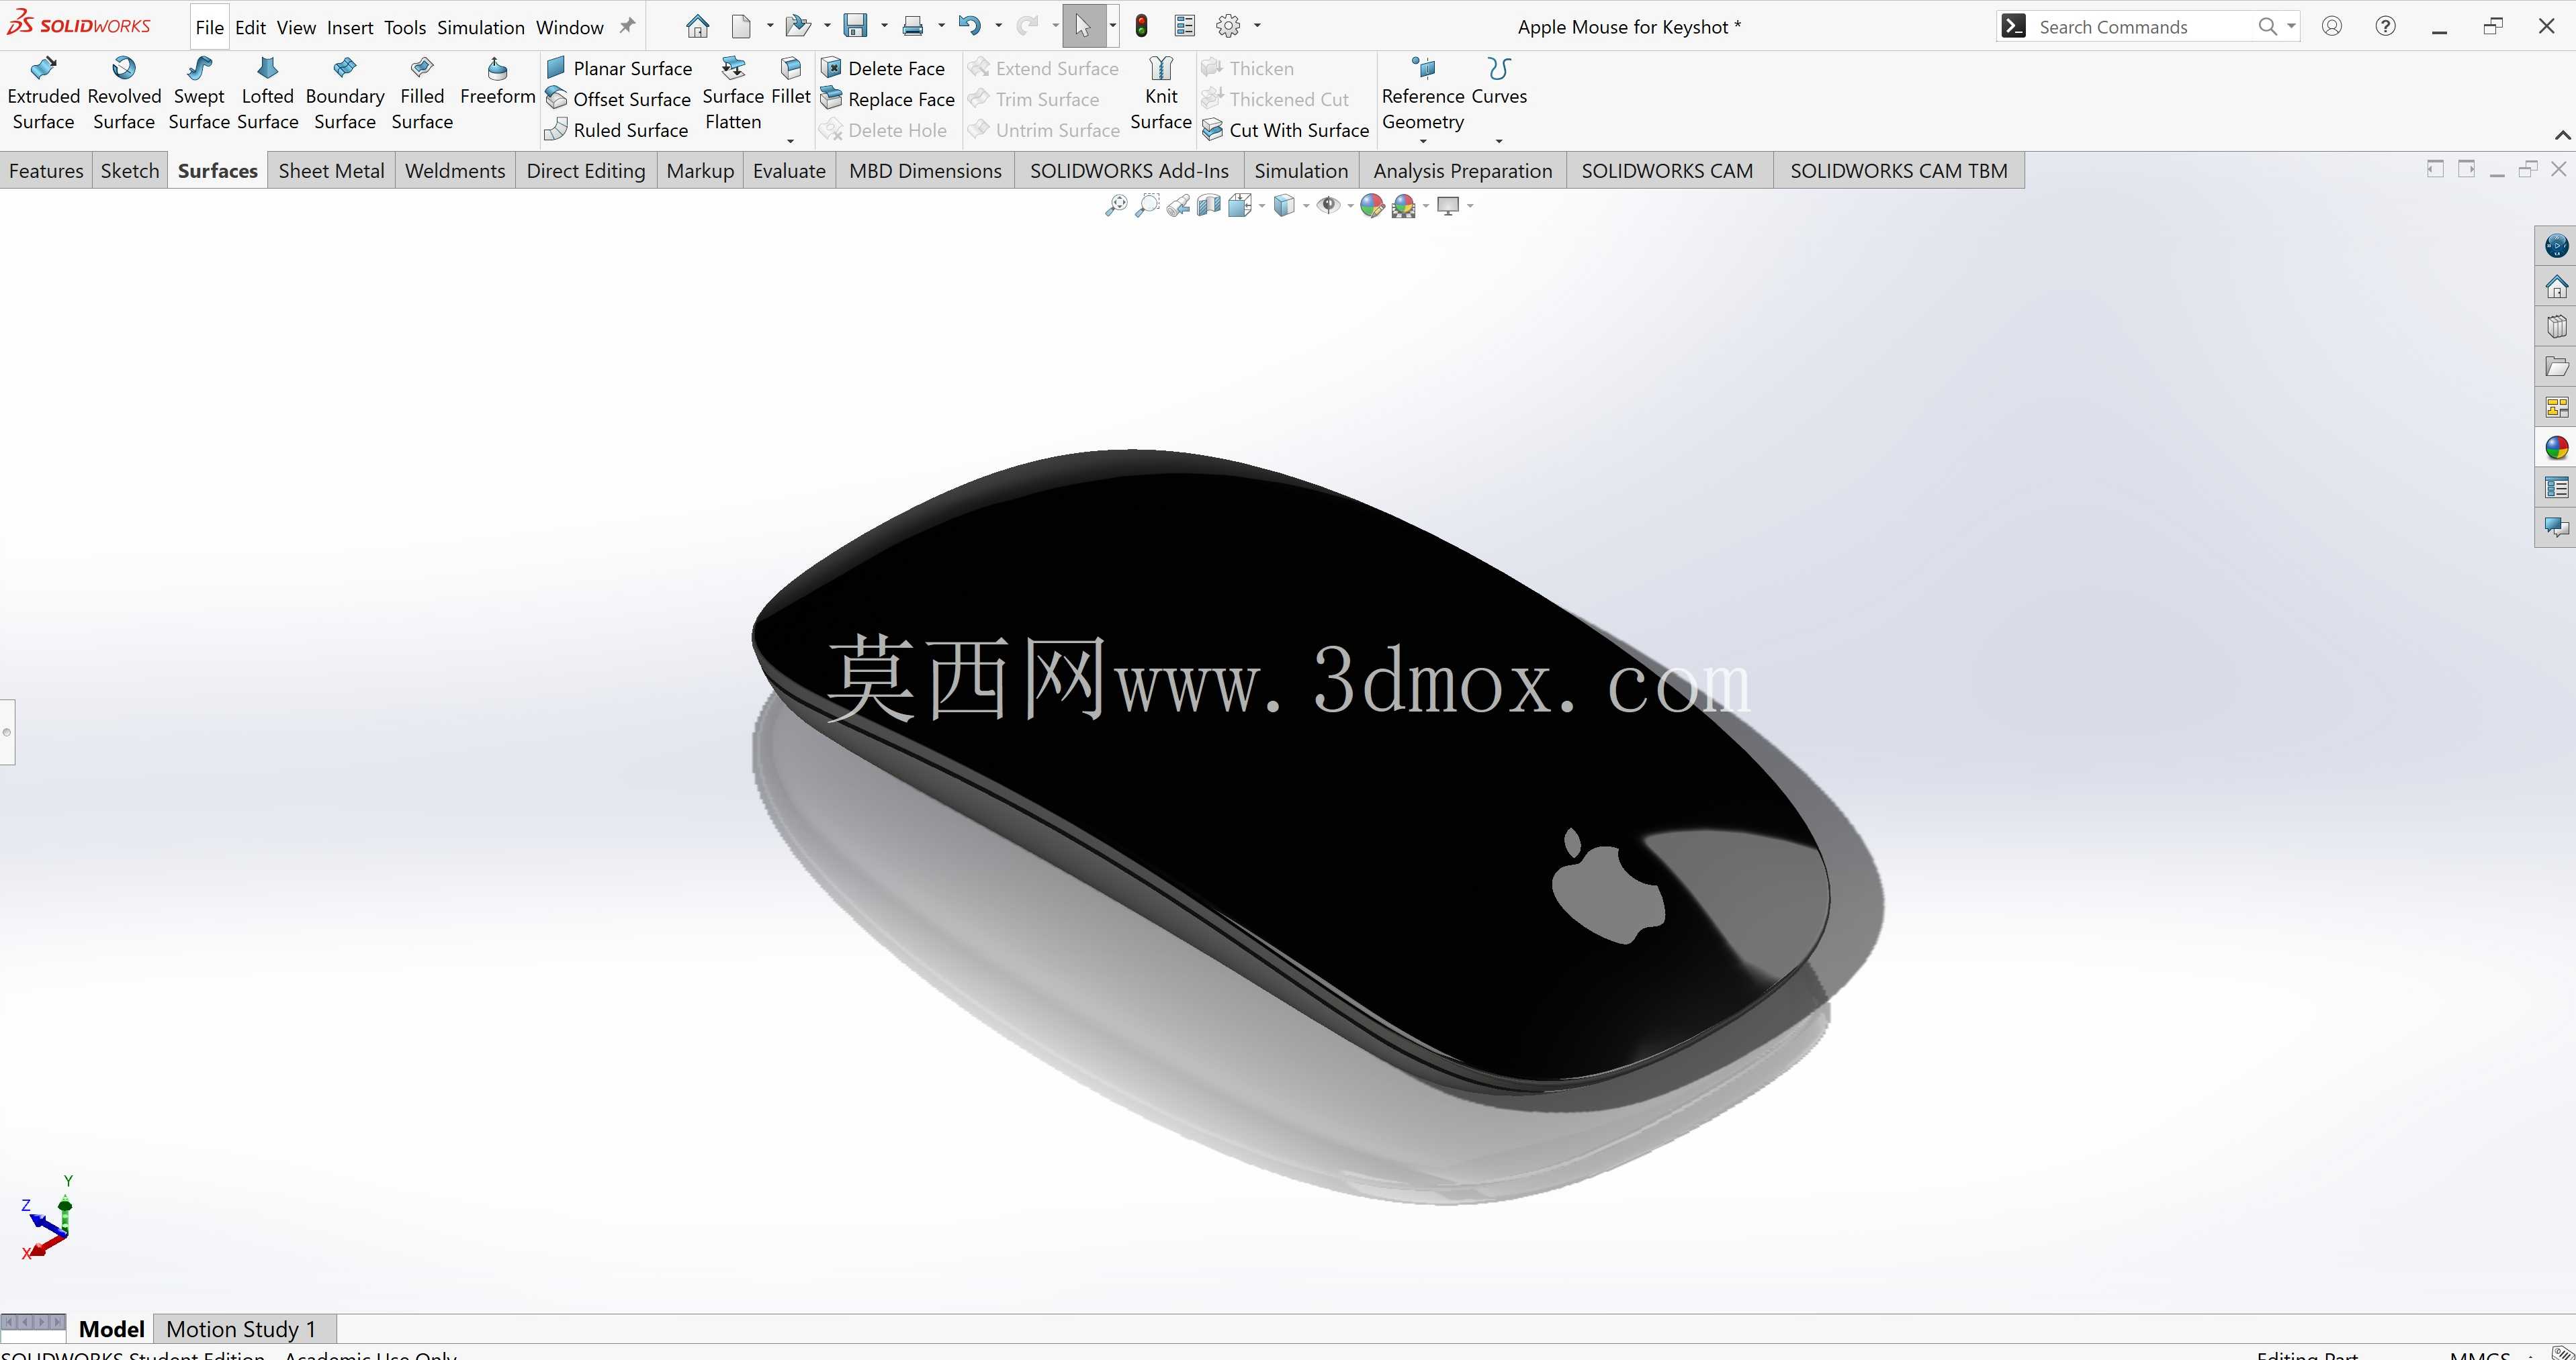Open the SOLIDWORKS Forum pane

2556,528
